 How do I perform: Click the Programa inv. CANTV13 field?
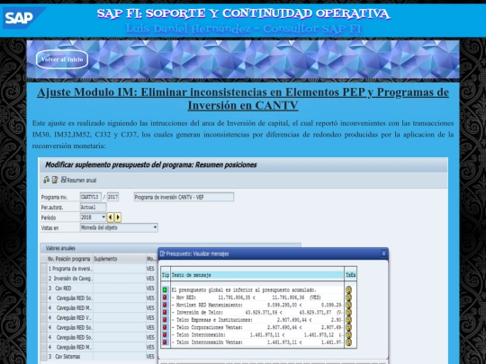point(91,197)
